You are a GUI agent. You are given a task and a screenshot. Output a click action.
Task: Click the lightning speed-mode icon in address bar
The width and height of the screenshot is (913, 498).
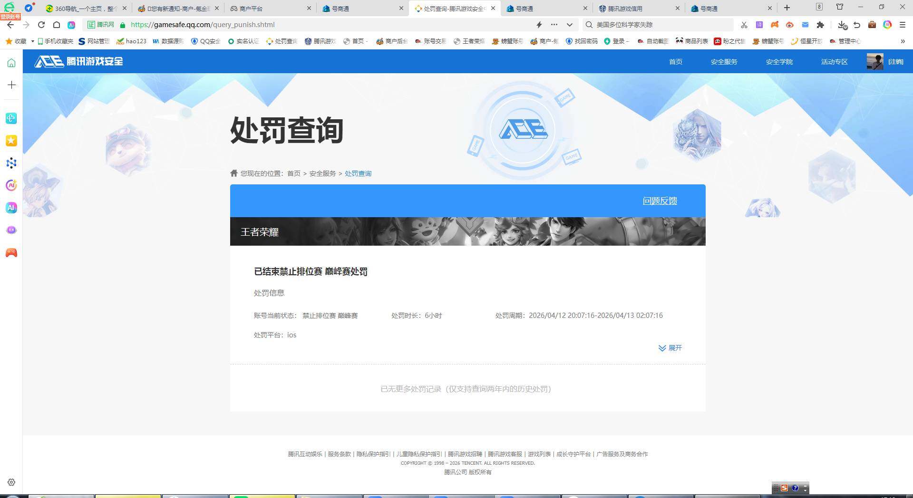pyautogui.click(x=539, y=25)
